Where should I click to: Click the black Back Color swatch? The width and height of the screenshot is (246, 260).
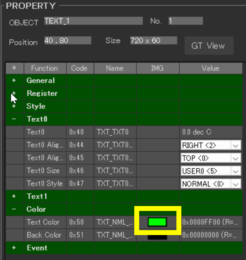pos(157,236)
